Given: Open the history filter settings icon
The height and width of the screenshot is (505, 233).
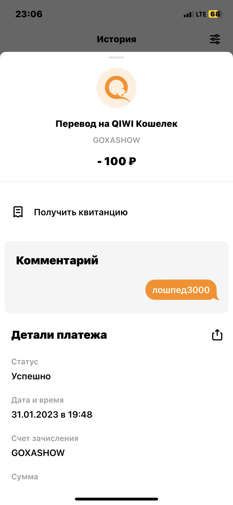Looking at the screenshot, I should pos(215,39).
